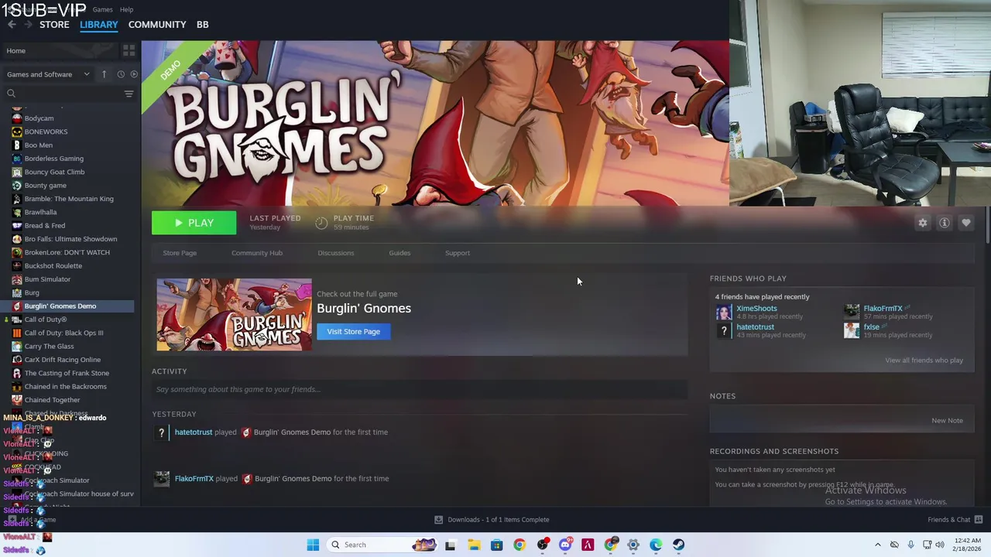Open the Community Hub link
Screen dimensions: 991x557
[x=257, y=253]
